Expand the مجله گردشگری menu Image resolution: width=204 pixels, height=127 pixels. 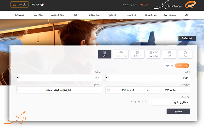pos(57,15)
